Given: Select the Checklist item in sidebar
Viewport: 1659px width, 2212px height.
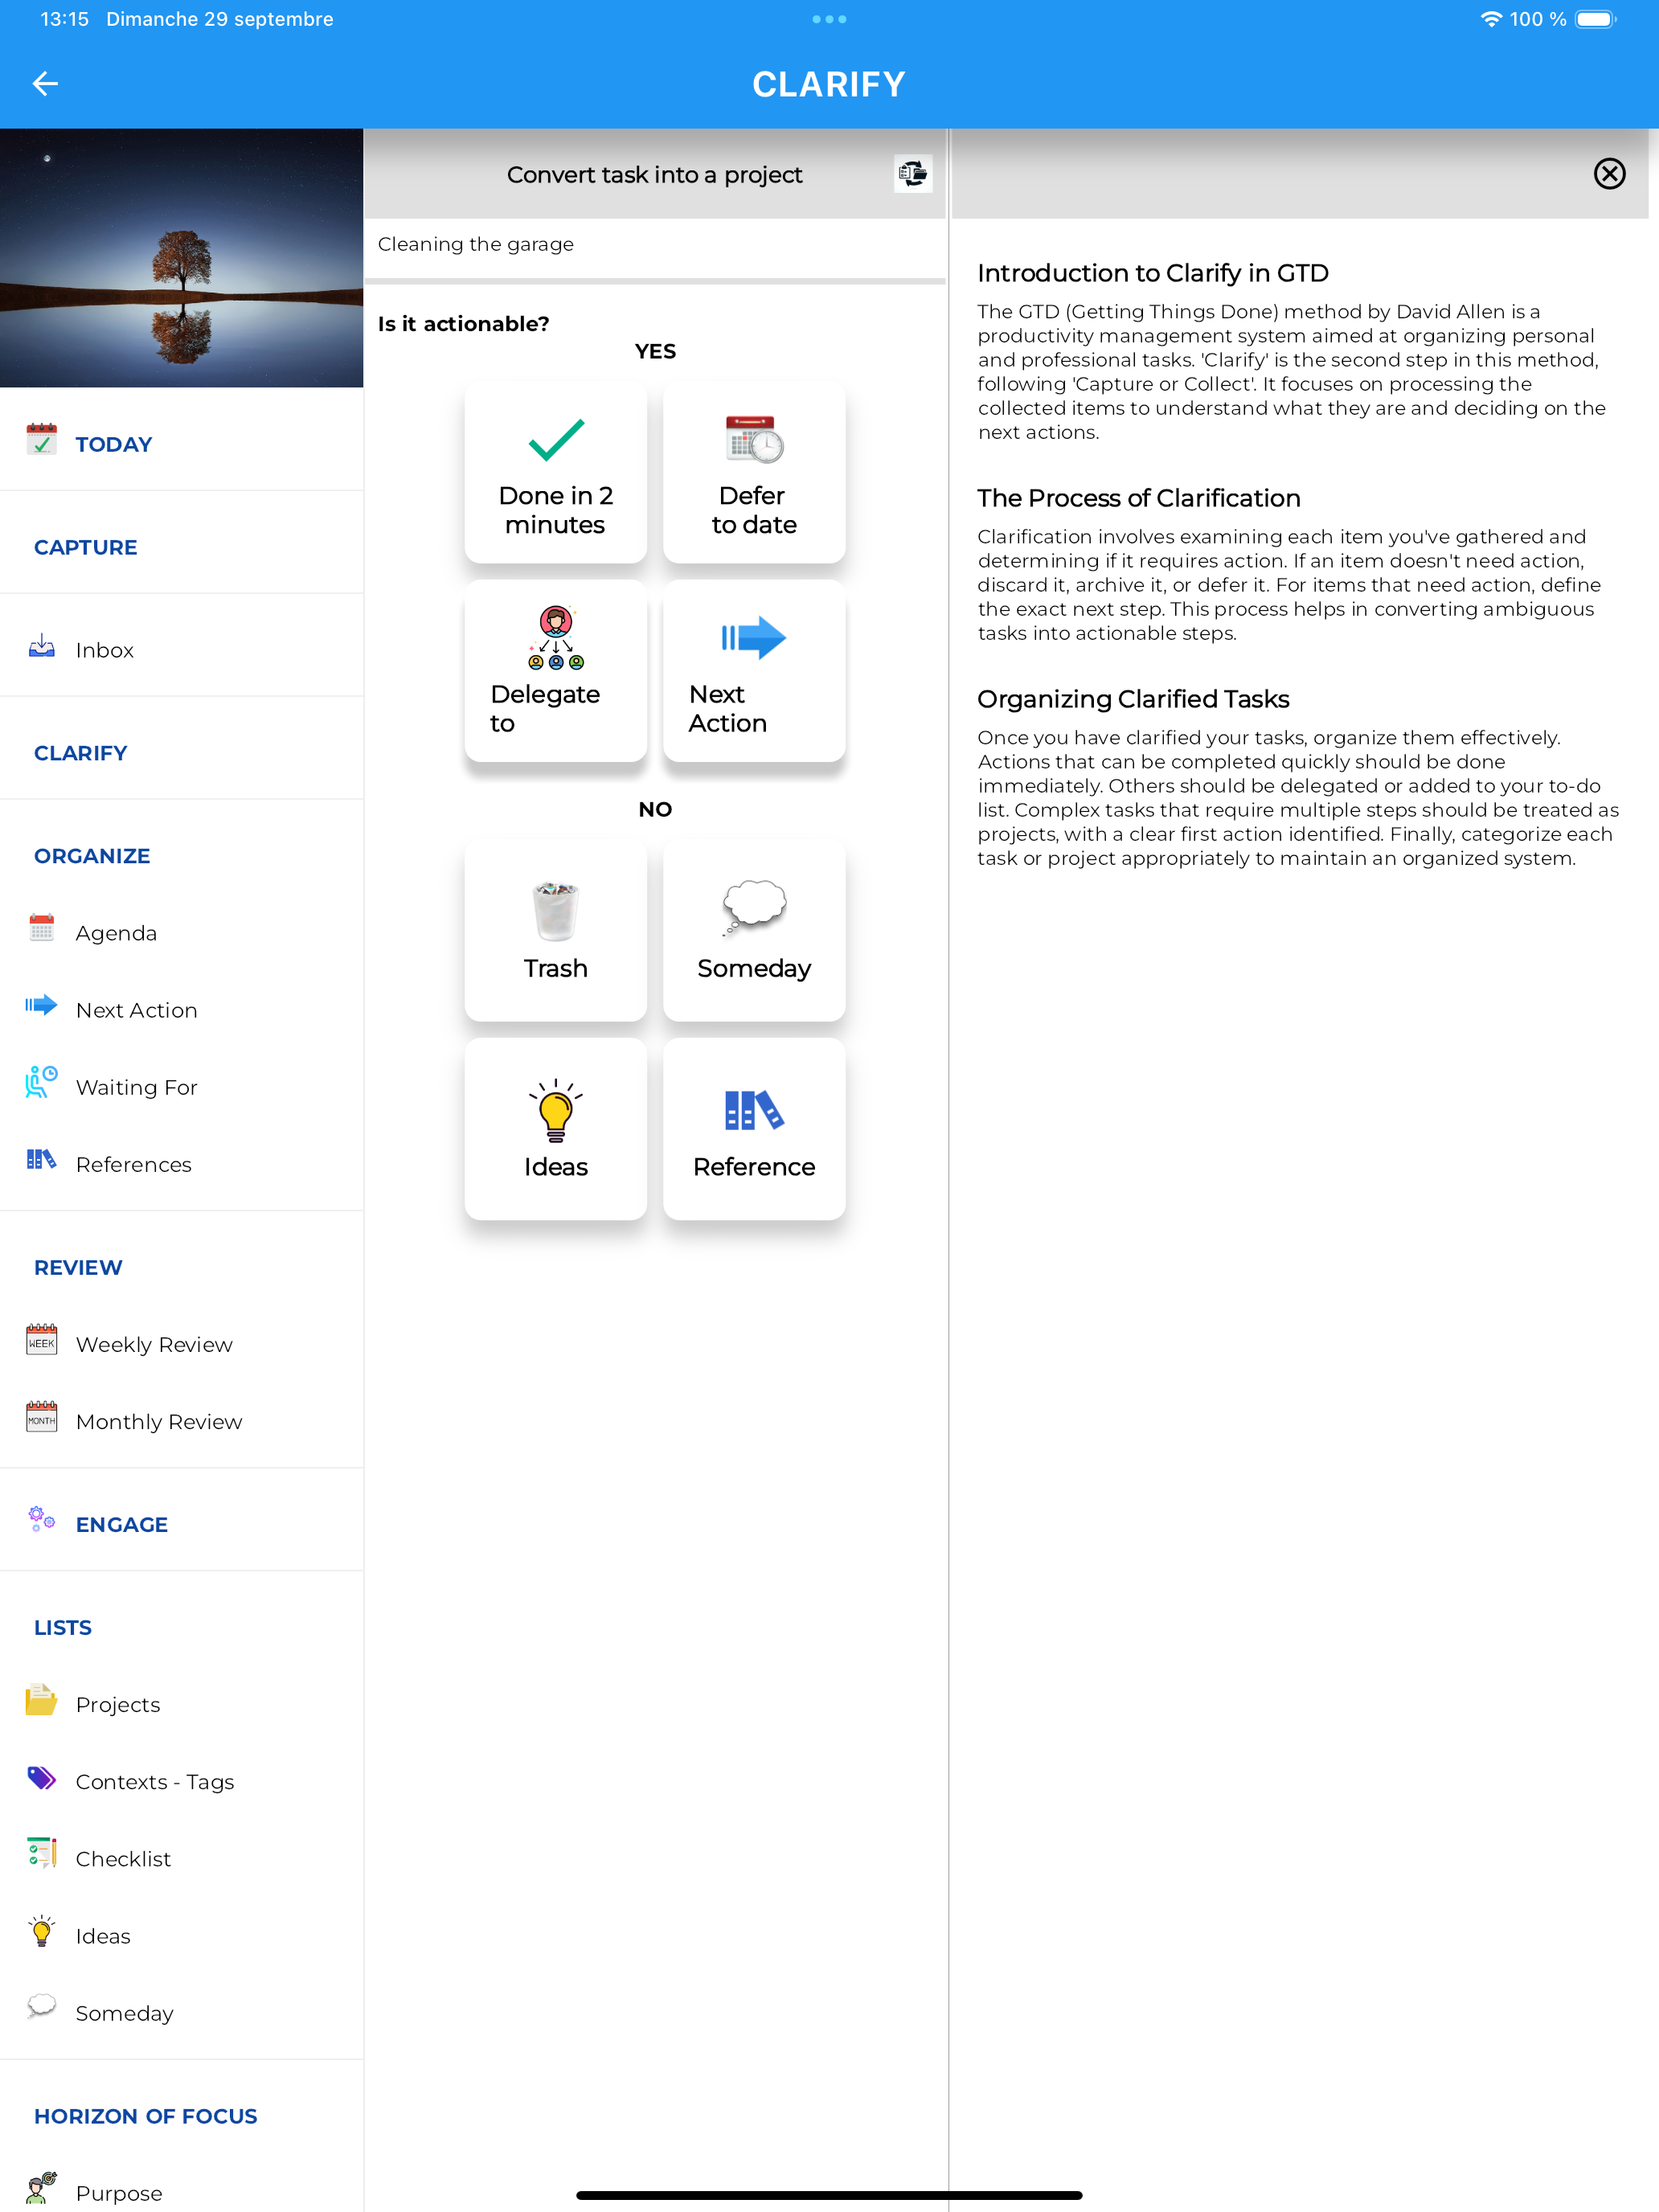Looking at the screenshot, I should point(122,1858).
